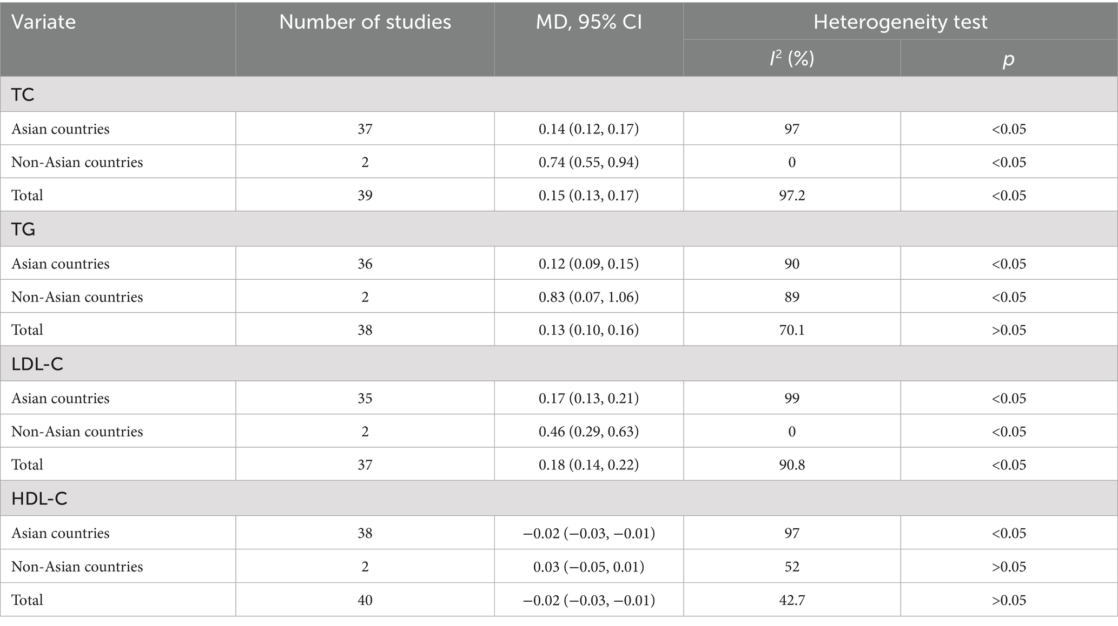The image size is (1118, 626).
Task: Select the 70.1 I² value
Action: [791, 329]
